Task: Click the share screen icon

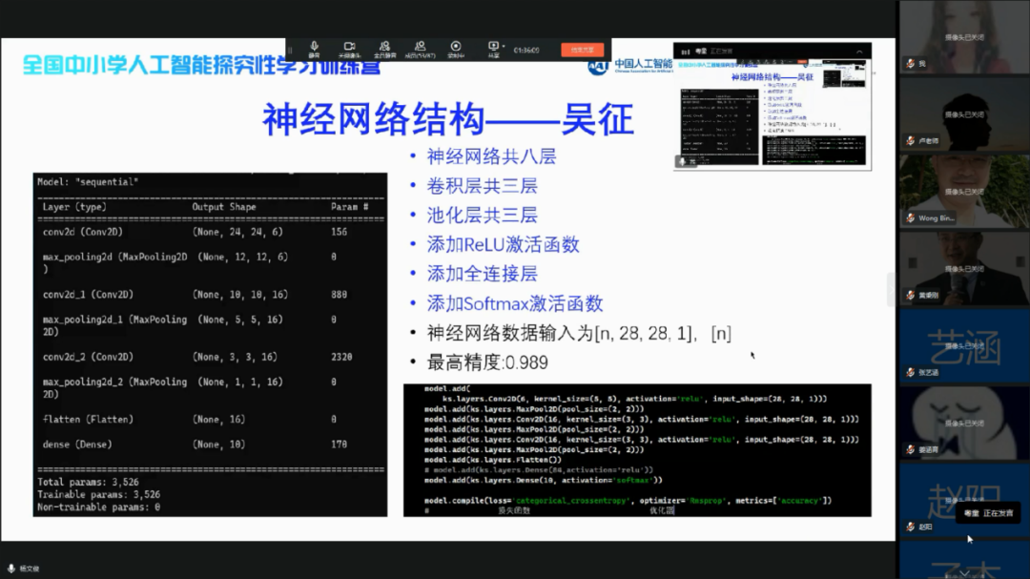Action: pyautogui.click(x=493, y=48)
